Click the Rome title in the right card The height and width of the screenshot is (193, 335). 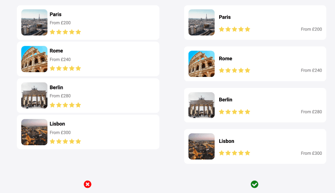pos(225,59)
